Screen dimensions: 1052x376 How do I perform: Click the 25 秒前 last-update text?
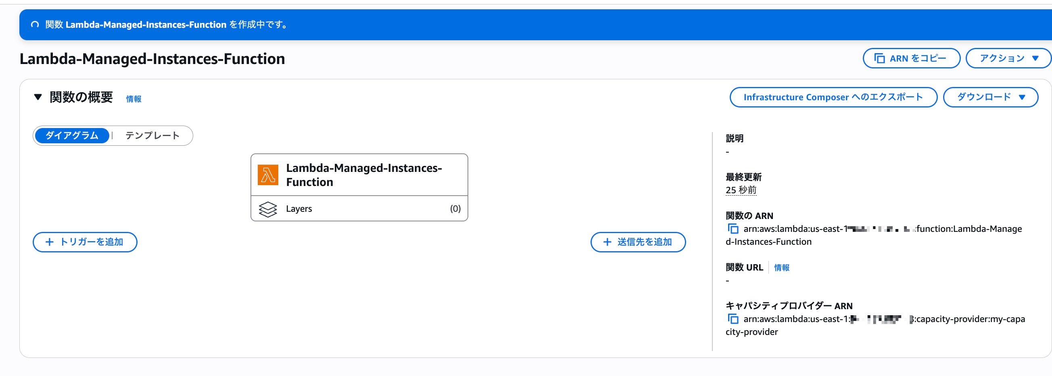742,190
